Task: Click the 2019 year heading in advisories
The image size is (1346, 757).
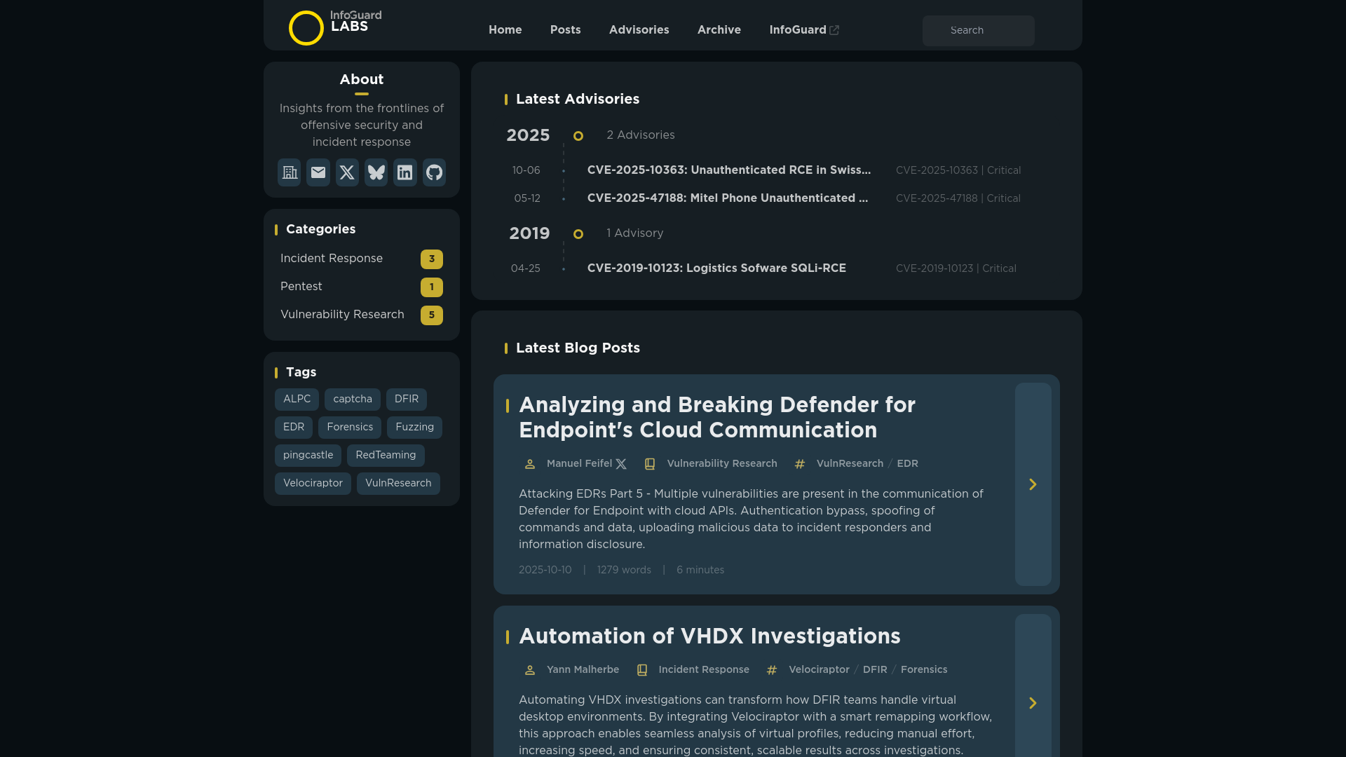Action: [x=529, y=233]
